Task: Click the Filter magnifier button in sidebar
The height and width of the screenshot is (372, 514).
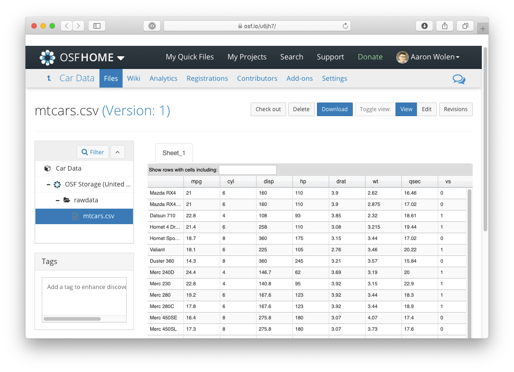Action: click(93, 152)
